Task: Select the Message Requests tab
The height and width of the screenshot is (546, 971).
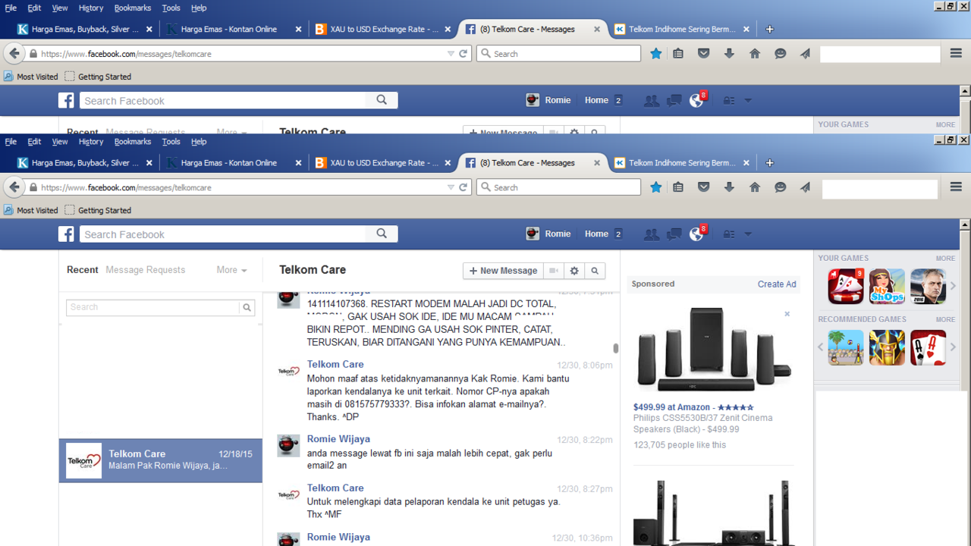Action: 146,270
